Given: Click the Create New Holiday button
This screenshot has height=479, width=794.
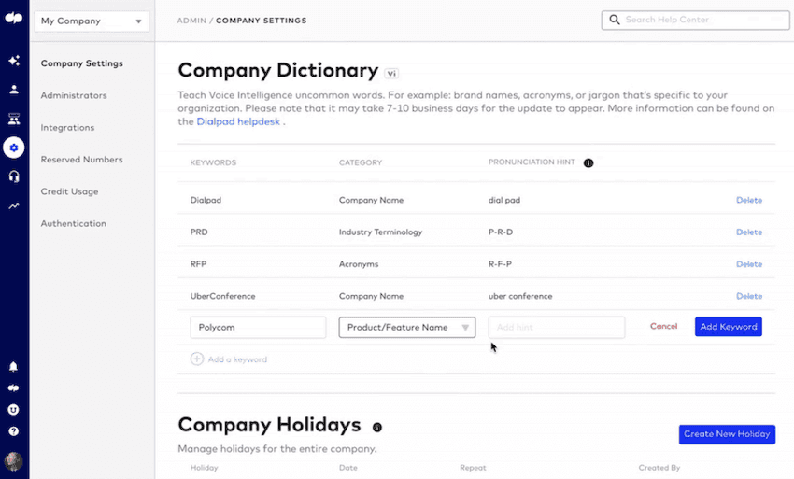Looking at the screenshot, I should pos(727,434).
